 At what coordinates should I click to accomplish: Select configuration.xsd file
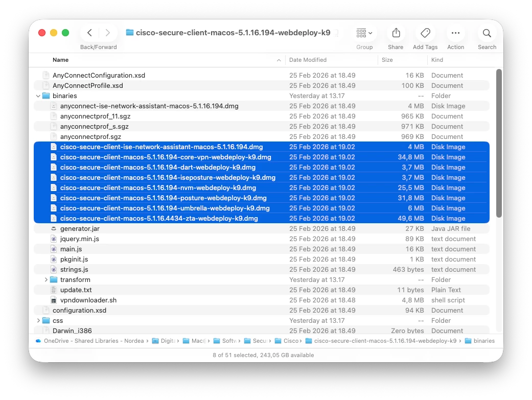[262, 311]
